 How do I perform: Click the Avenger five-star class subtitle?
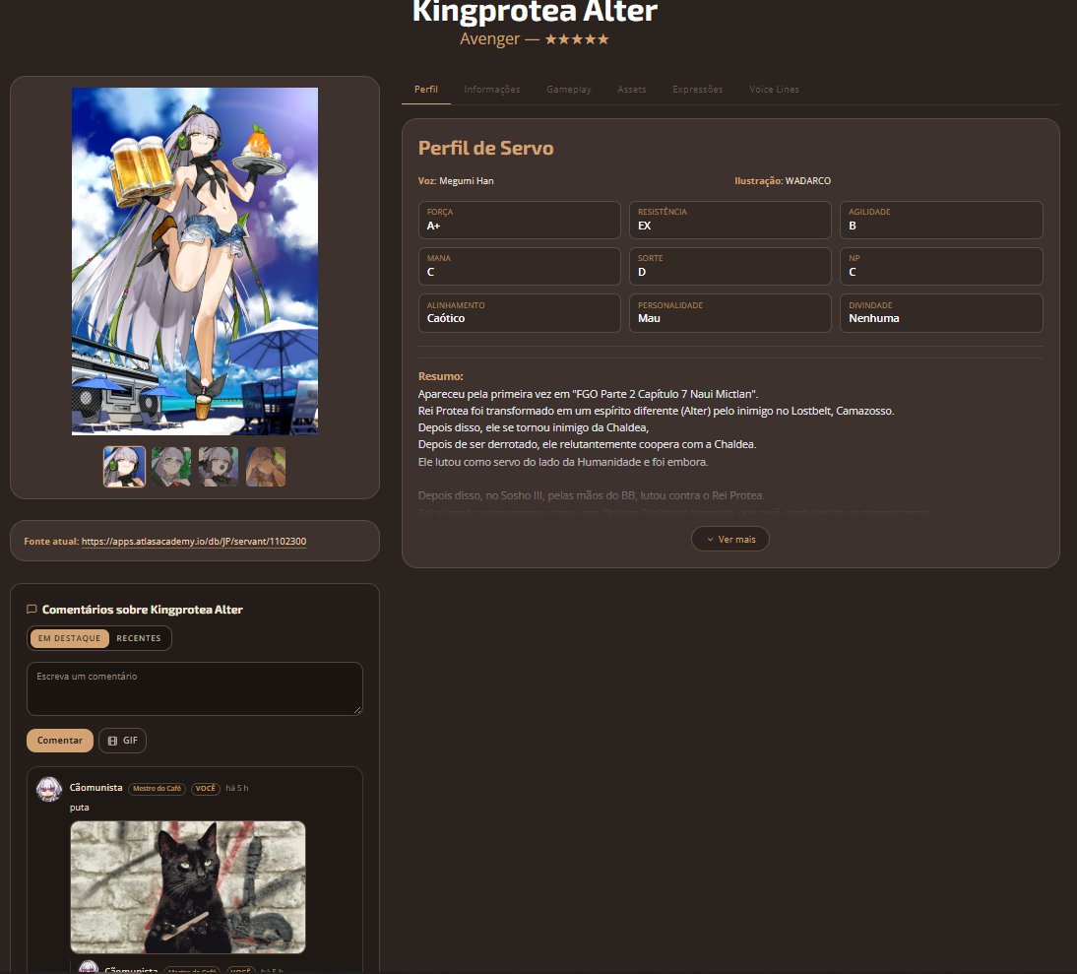click(x=535, y=39)
